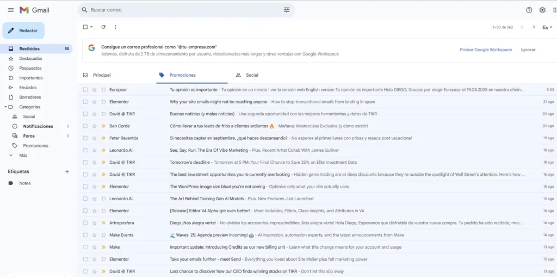The image size is (557, 277).
Task: Select the Elementor email checkbox about spam
Action: click(x=85, y=102)
